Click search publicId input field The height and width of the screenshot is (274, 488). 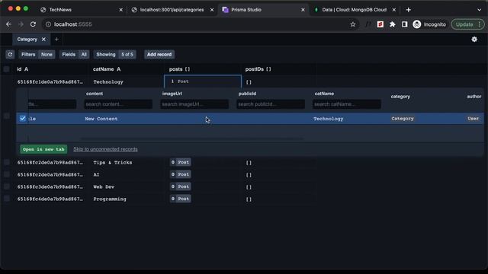pyautogui.click(x=271, y=104)
